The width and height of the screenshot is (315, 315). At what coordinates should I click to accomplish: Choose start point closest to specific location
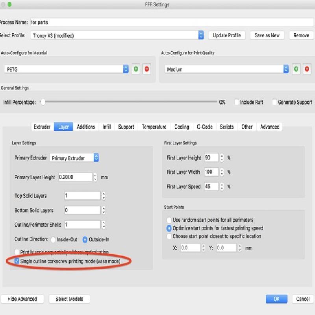[x=169, y=236]
